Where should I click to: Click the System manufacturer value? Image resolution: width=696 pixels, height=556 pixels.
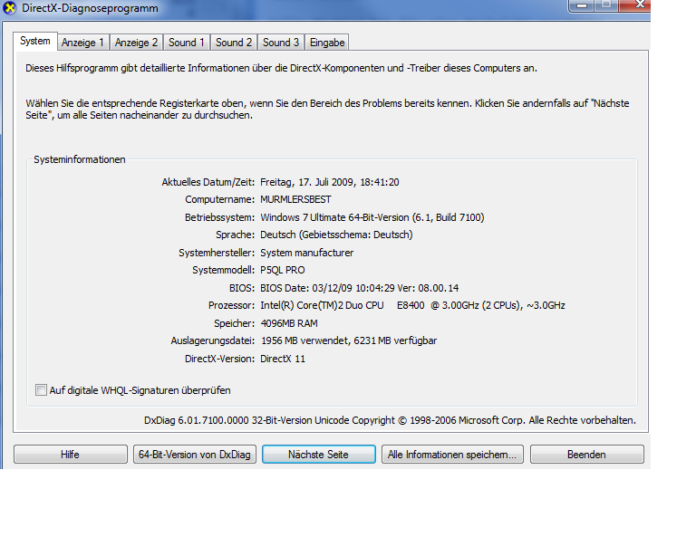(x=306, y=253)
